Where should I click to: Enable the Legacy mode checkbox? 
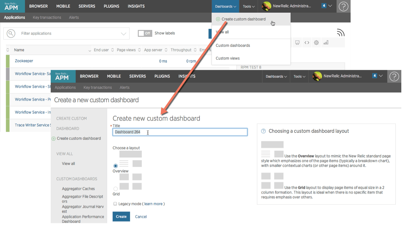pyautogui.click(x=115, y=204)
